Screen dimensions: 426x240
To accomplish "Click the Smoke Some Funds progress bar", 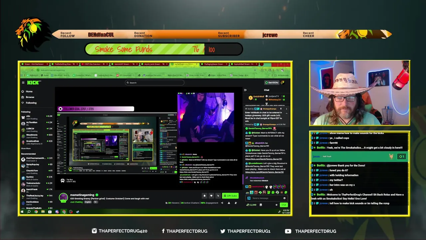I will point(164,49).
